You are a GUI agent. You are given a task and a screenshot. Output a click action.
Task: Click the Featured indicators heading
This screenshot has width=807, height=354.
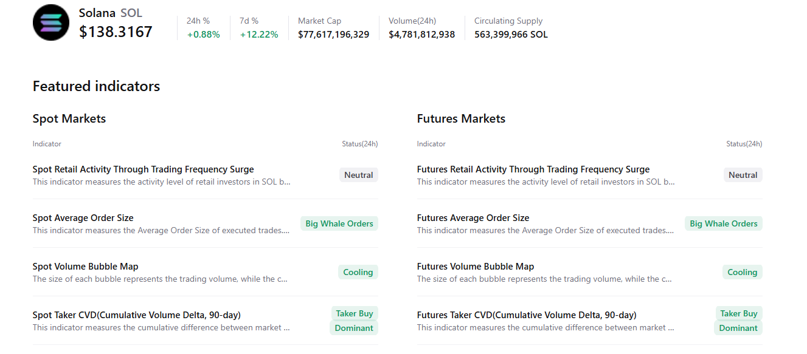point(96,86)
